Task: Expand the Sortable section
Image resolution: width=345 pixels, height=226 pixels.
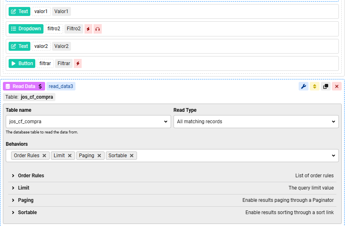Action: tap(27, 212)
